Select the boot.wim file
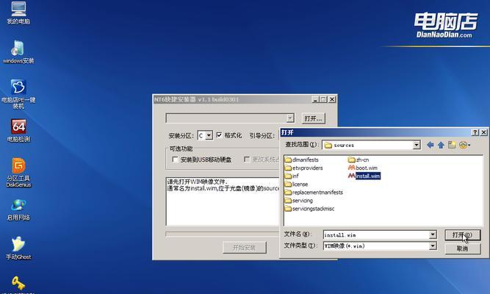 (x=363, y=168)
